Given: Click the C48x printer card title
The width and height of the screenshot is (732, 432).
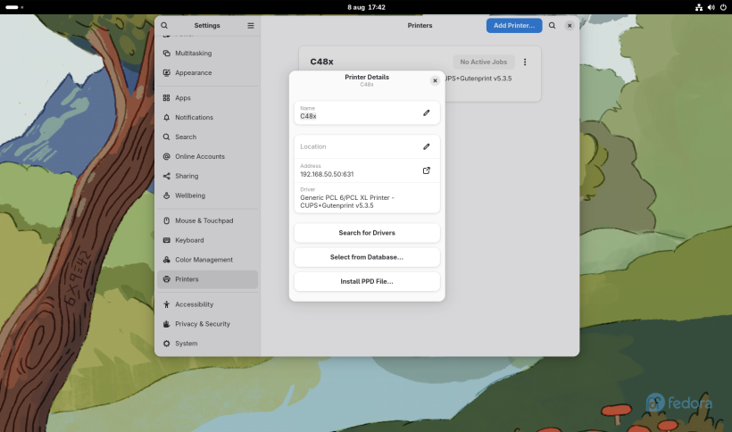Looking at the screenshot, I should point(321,62).
